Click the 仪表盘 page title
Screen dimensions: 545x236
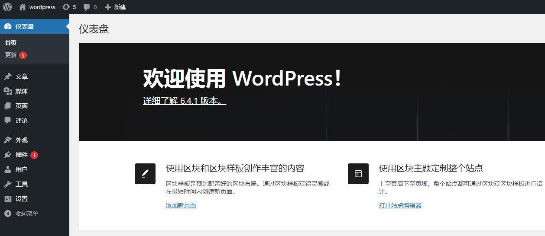(x=94, y=29)
